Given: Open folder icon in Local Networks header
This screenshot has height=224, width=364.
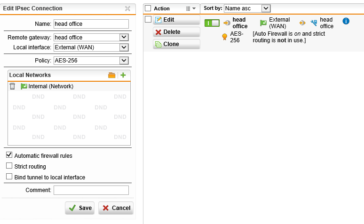Looking at the screenshot, I should point(111,75).
